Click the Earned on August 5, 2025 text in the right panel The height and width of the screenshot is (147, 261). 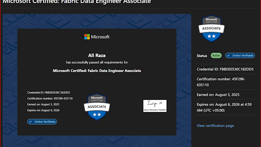218,94
